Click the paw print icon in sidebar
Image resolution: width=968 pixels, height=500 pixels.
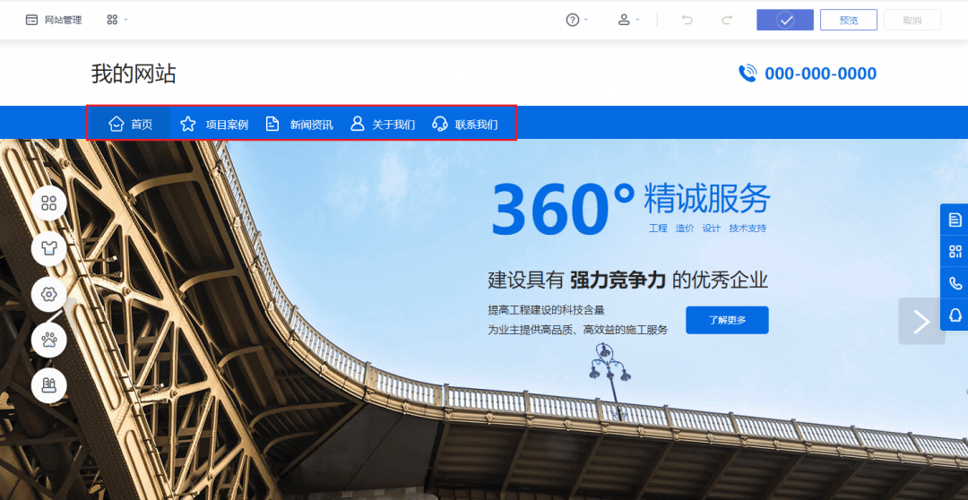48,340
